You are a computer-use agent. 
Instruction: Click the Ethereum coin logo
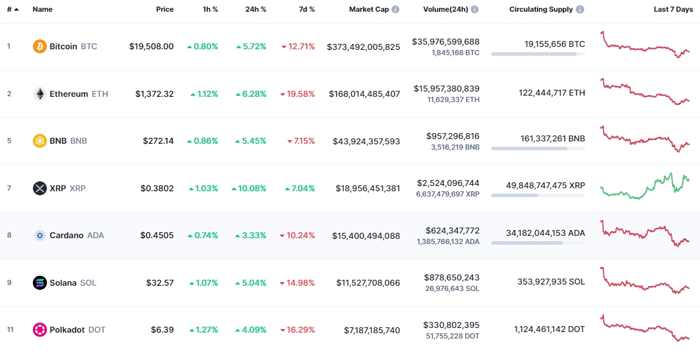(40, 94)
